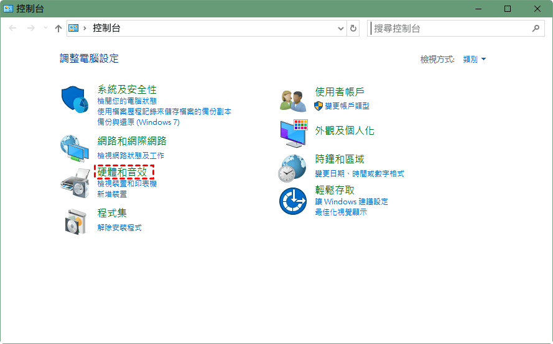Click the UAC shield beside 變更帳戶類型

click(318, 106)
